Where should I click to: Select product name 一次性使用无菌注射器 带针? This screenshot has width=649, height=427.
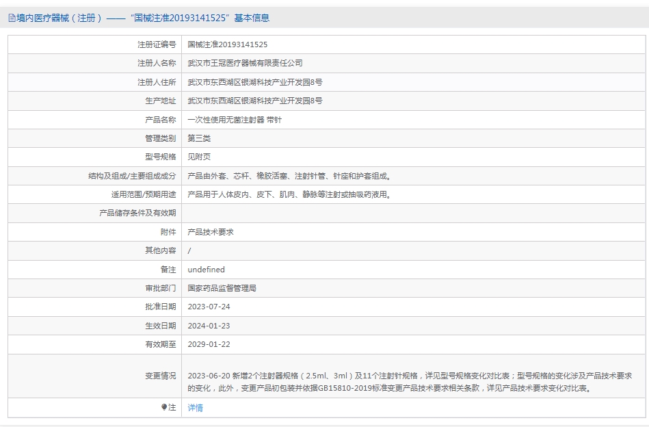tap(235, 120)
